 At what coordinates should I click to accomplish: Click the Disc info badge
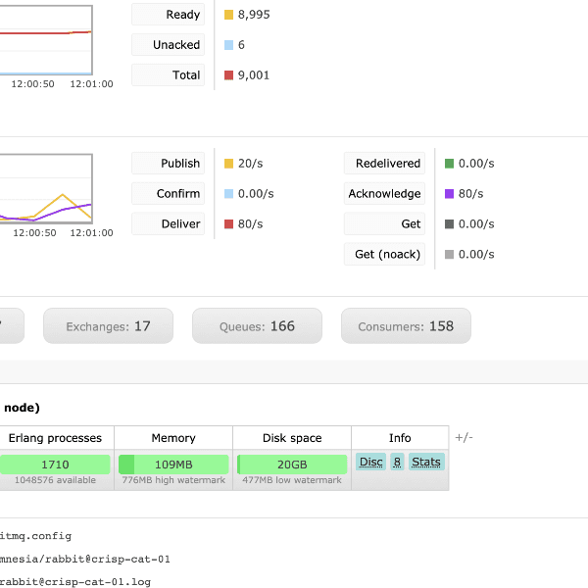click(370, 462)
